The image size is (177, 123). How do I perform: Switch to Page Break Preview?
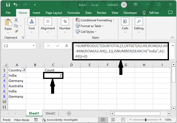click(x=123, y=120)
